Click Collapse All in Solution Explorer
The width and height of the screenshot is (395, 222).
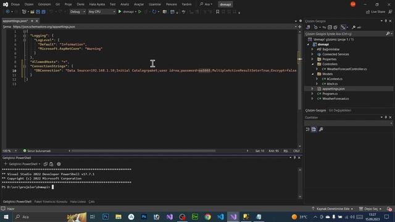330,27
